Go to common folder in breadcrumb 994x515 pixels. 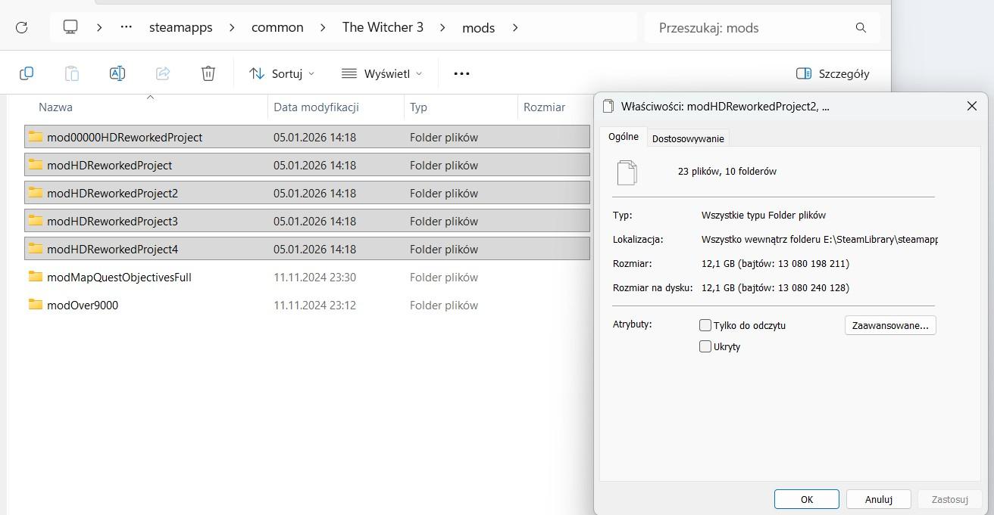(x=277, y=27)
